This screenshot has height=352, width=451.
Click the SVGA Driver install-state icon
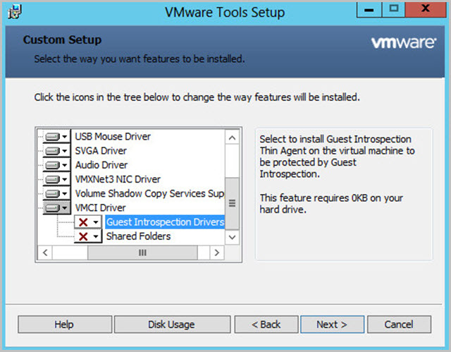point(52,151)
